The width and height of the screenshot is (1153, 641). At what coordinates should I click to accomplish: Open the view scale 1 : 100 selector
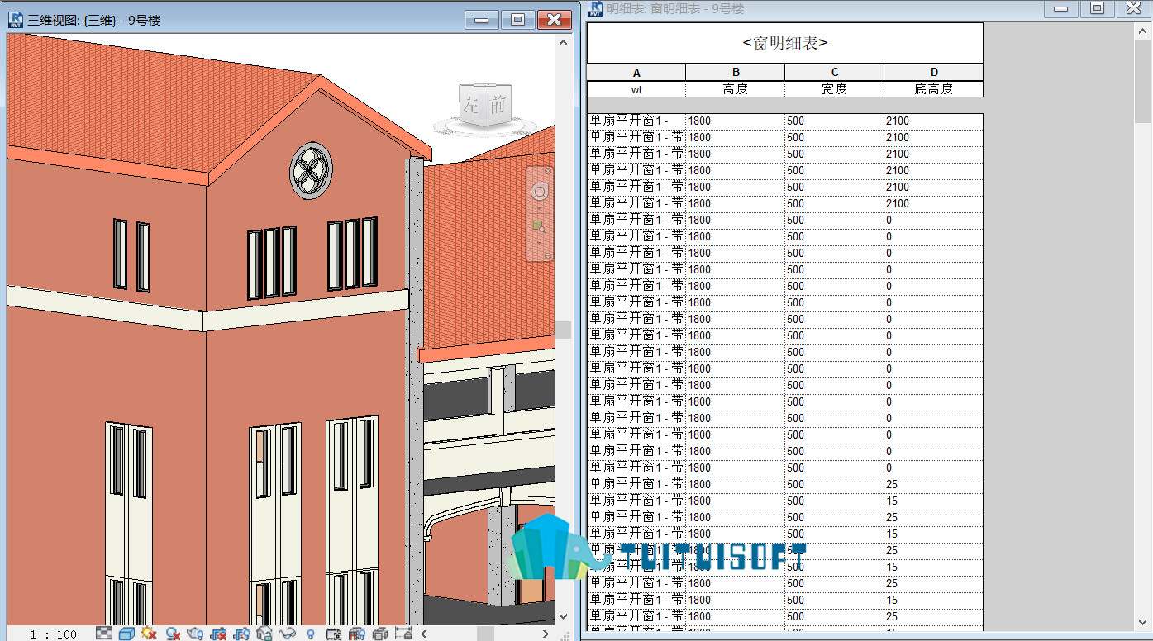pyautogui.click(x=54, y=634)
